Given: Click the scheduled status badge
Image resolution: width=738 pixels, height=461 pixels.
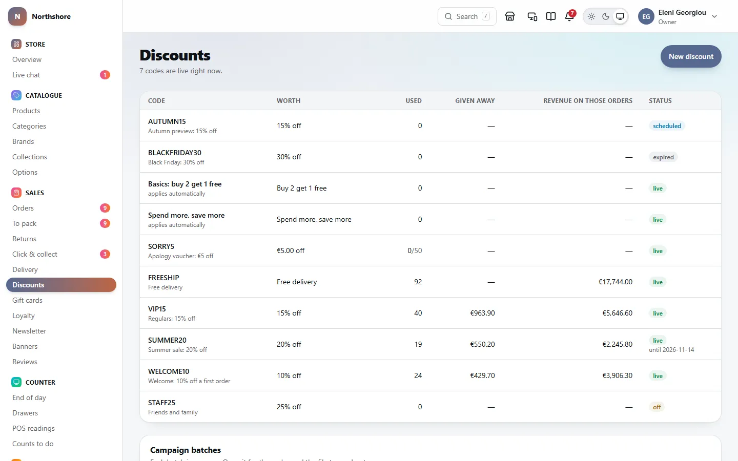Looking at the screenshot, I should coord(667,126).
